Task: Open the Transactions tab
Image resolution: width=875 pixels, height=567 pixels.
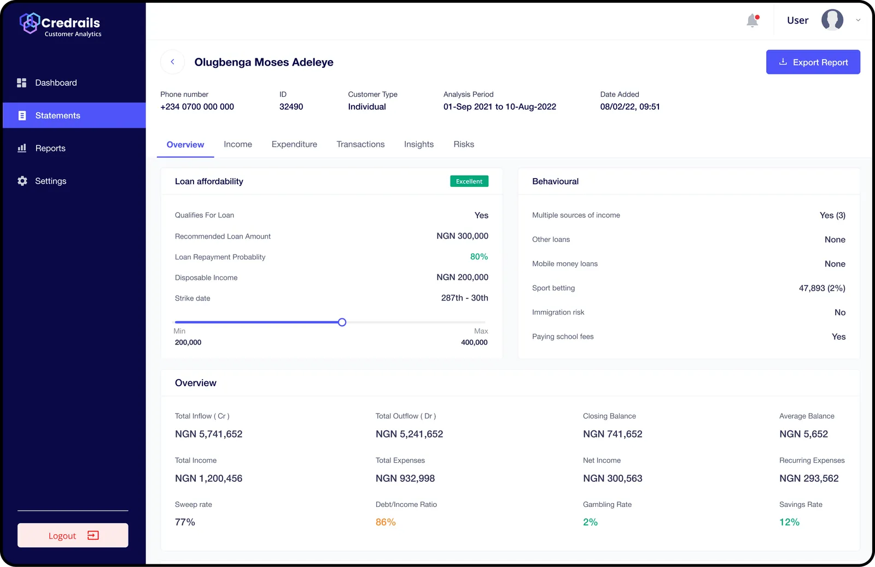Action: [360, 144]
